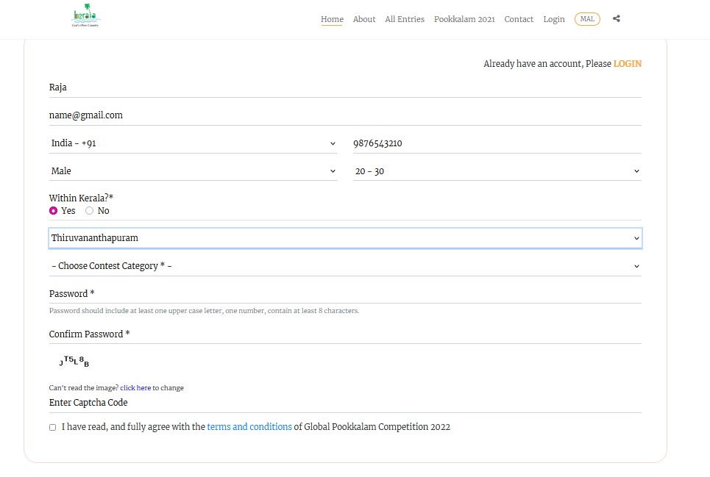The height and width of the screenshot is (477, 710).
Task: Select No for Within Kerala
Action: [x=90, y=211]
